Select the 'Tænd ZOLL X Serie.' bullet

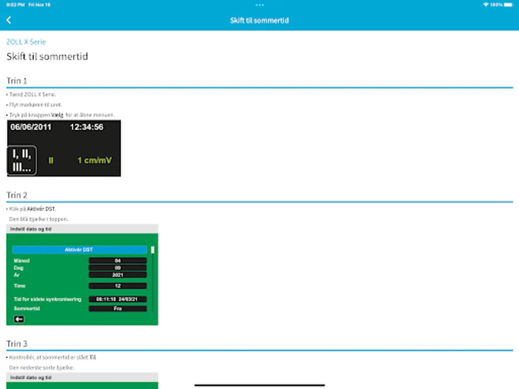(31, 94)
